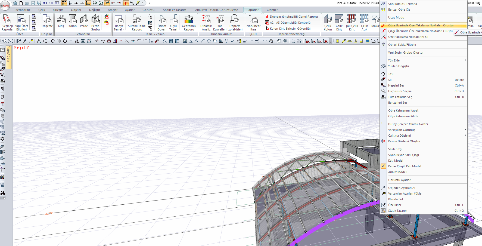Expand Yük Ekle submenu
This screenshot has width=482, height=246.
point(465,60)
